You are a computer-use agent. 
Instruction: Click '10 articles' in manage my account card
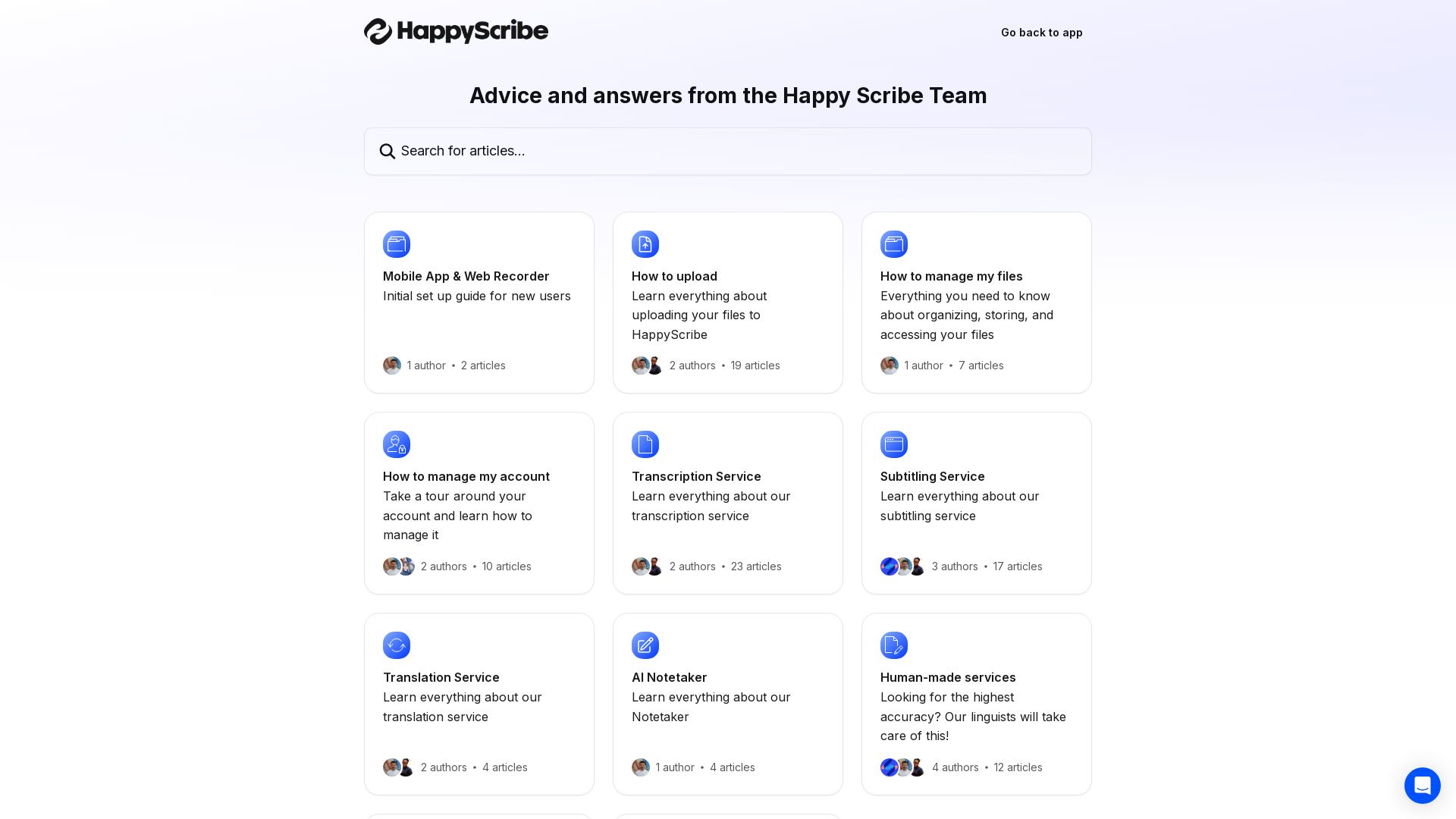click(507, 566)
